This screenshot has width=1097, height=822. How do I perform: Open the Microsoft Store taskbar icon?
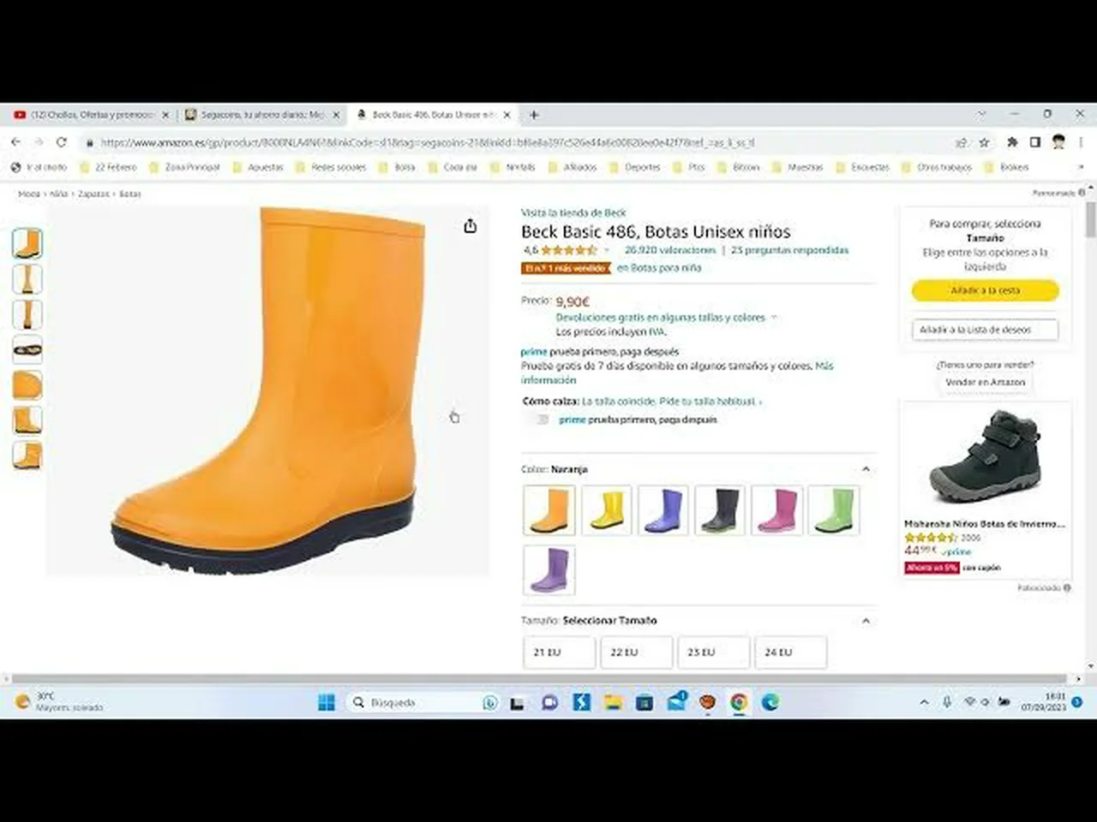coord(644,703)
